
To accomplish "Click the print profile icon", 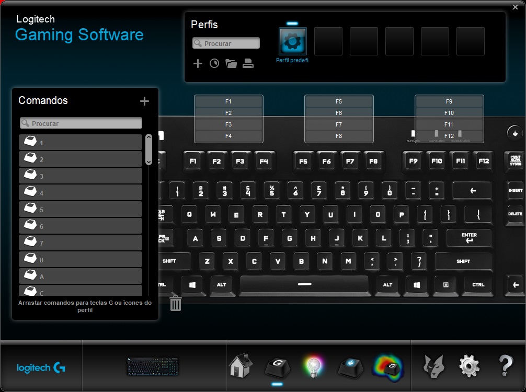I will point(248,63).
